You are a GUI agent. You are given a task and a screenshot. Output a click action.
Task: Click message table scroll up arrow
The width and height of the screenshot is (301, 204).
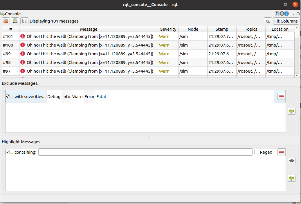tap(297, 28)
